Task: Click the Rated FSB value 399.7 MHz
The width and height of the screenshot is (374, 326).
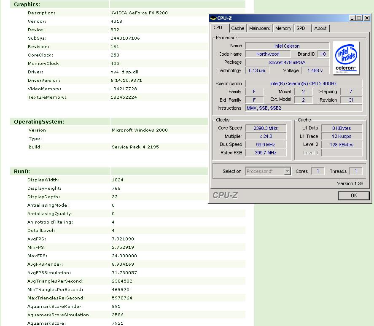Action: pos(266,153)
